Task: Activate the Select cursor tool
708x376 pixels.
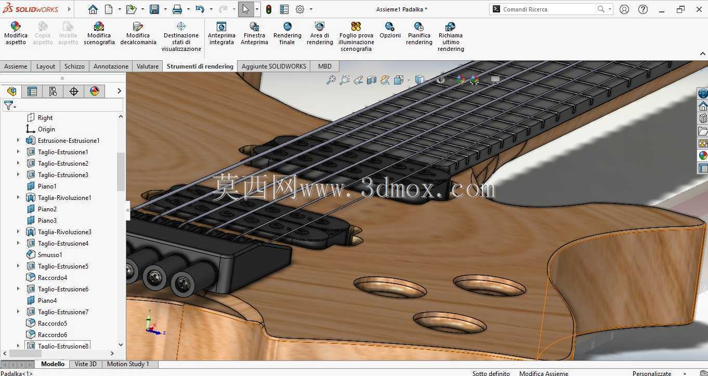Action: point(245,9)
